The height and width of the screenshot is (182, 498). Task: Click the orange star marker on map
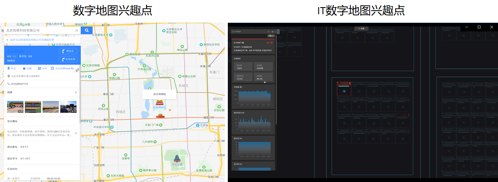170,110
